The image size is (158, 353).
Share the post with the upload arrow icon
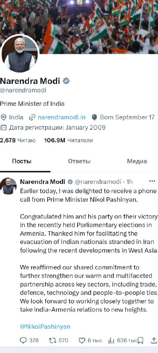coord(154,340)
